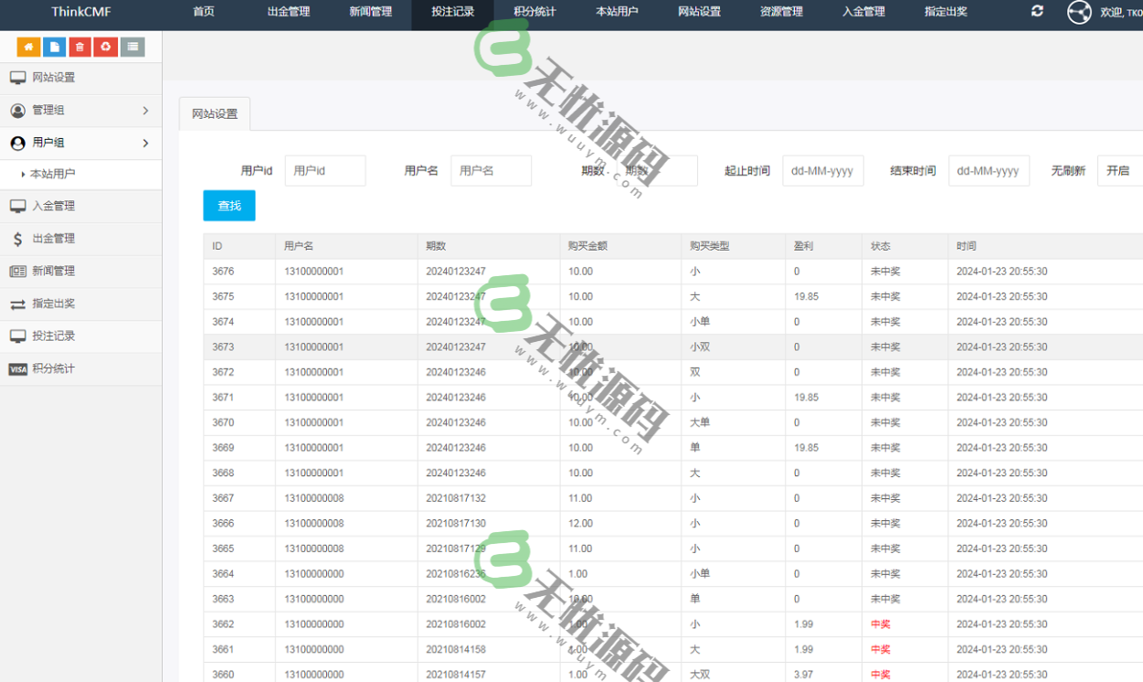The width and height of the screenshot is (1143, 682).
Task: Click inside the 用户名 input field
Action: 491,170
